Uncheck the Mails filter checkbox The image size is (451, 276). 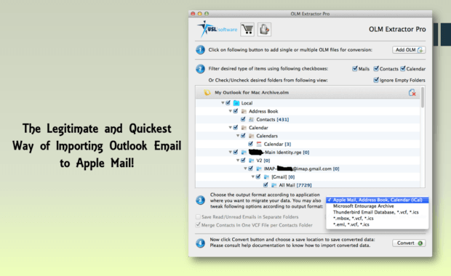(x=355, y=69)
